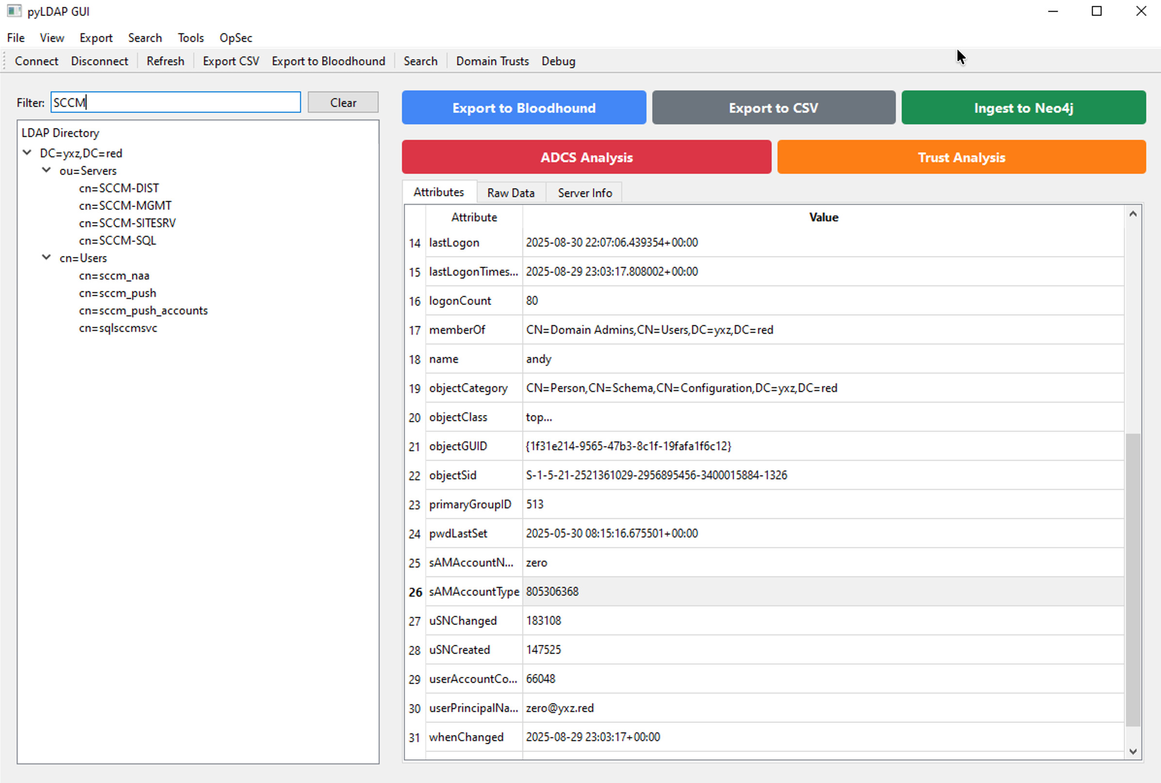Switch to the Raw Data tab
This screenshot has width=1161, height=783.
(511, 193)
